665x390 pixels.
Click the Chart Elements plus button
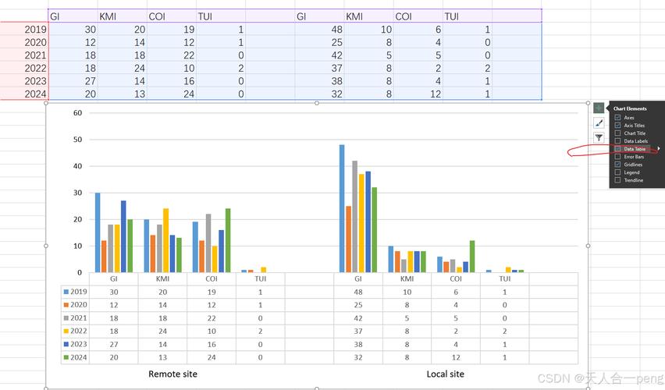point(599,108)
